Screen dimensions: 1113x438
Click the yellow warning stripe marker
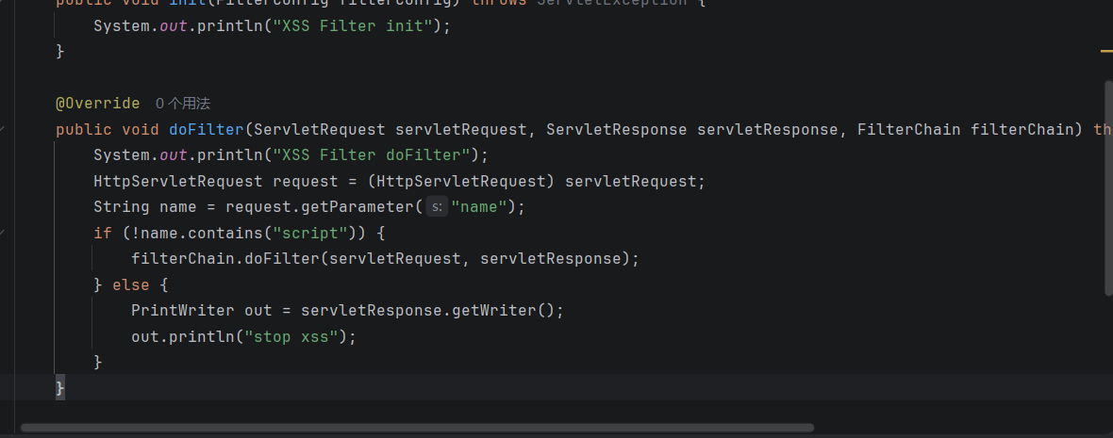click(x=1106, y=51)
